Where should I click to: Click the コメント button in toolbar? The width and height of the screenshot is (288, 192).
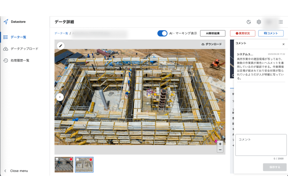pos(271,33)
